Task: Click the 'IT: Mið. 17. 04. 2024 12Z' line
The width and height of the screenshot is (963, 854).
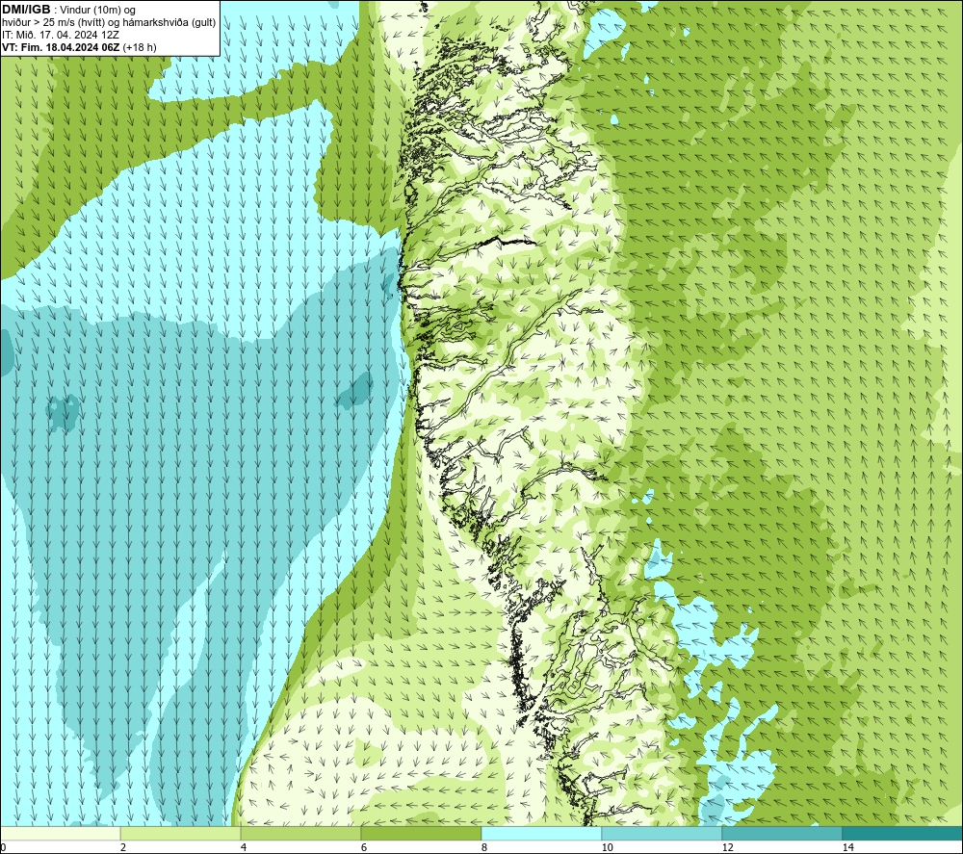Action: click(60, 35)
